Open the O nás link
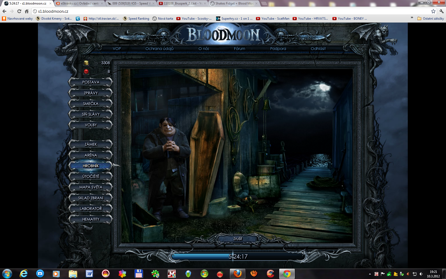The height and width of the screenshot is (279, 446). (204, 49)
